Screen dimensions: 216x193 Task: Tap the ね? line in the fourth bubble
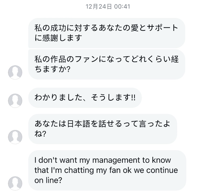coord(40,134)
